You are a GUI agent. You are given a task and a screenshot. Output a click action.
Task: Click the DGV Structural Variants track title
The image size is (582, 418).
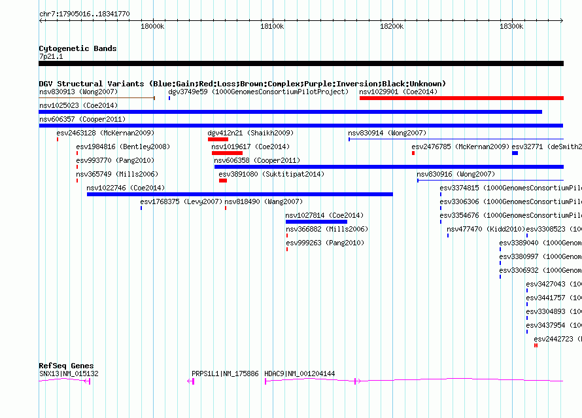pyautogui.click(x=243, y=84)
